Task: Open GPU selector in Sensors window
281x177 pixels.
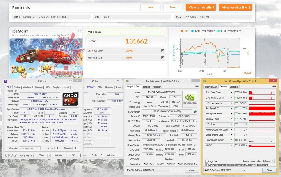Action: (x=224, y=170)
